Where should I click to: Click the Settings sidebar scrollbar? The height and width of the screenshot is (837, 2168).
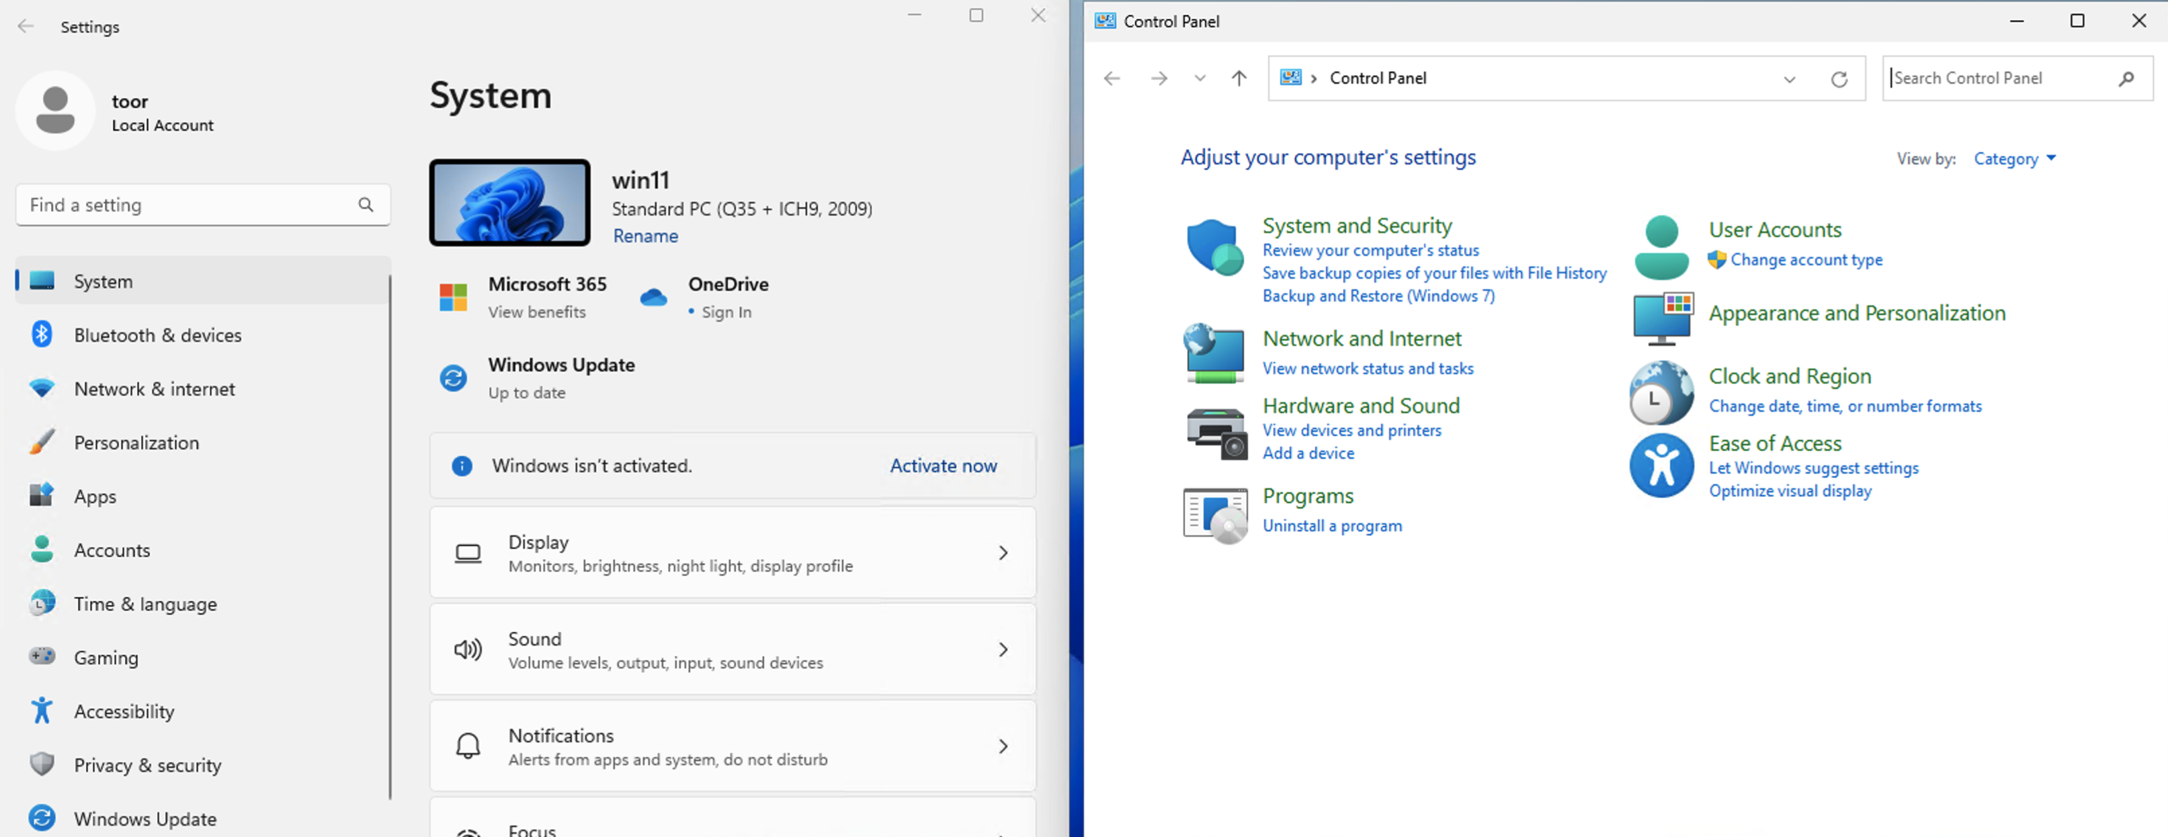[x=390, y=538]
